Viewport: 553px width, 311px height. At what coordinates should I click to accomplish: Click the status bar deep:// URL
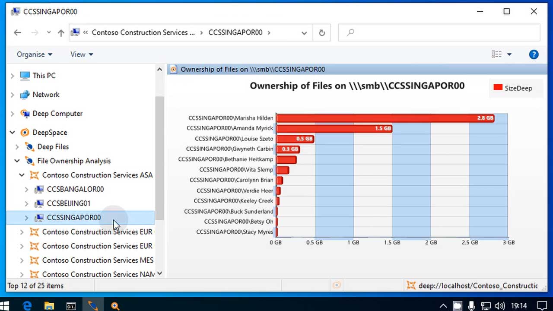(x=478, y=286)
